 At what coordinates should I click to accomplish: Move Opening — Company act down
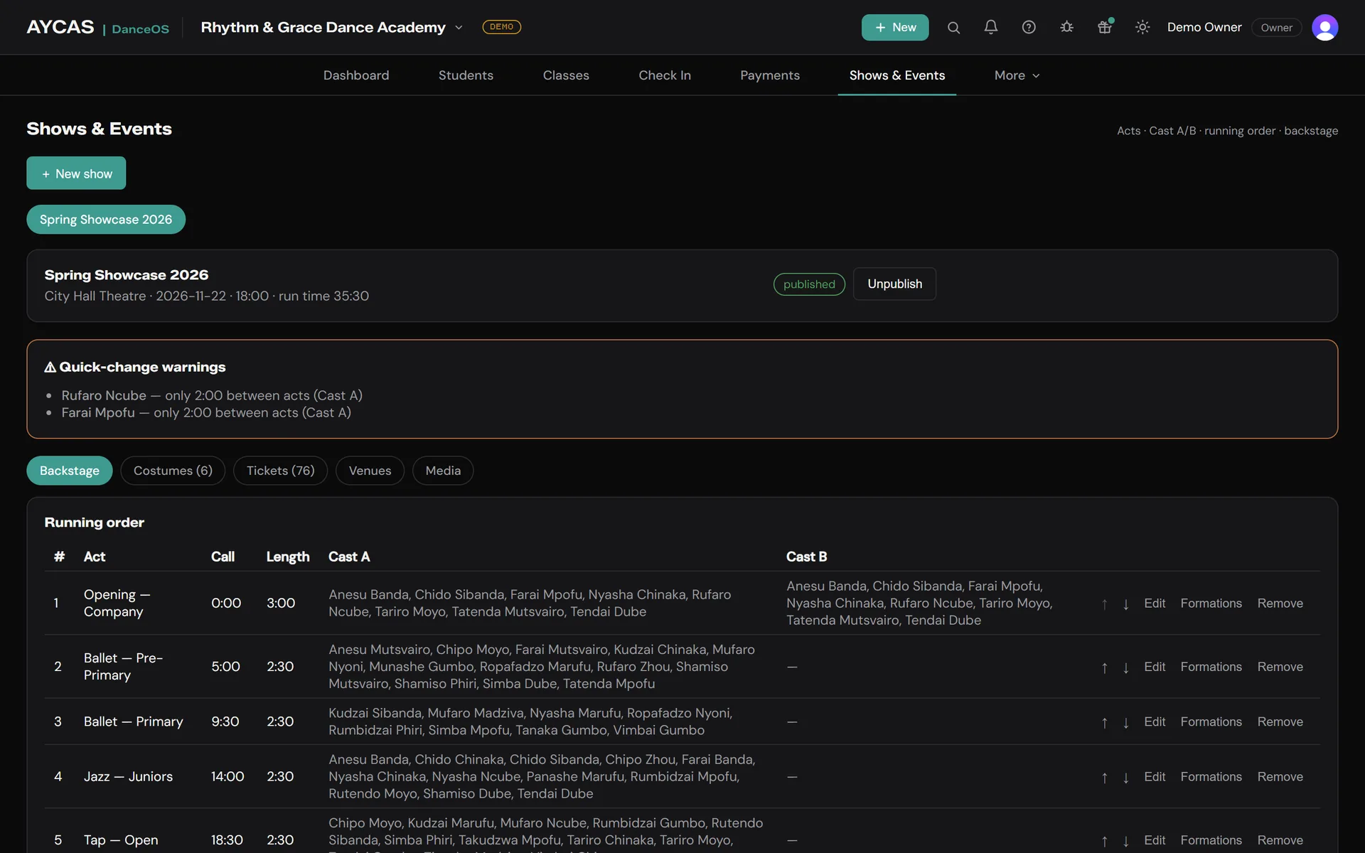pyautogui.click(x=1126, y=603)
